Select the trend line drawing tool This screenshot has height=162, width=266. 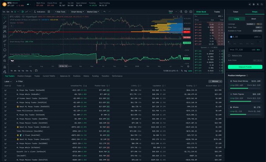5,22
